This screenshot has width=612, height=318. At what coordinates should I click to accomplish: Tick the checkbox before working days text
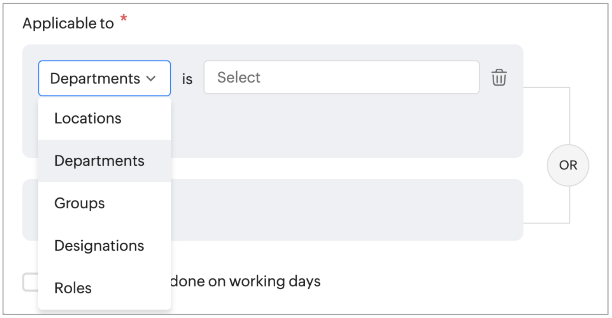point(30,282)
